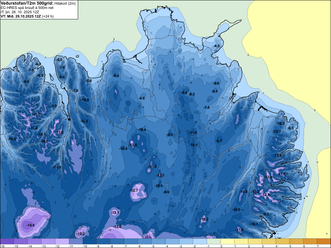Viewport: 331px width, 248px height.
Task: Click the legend swatch labeled -4
Action: coord(172,241)
